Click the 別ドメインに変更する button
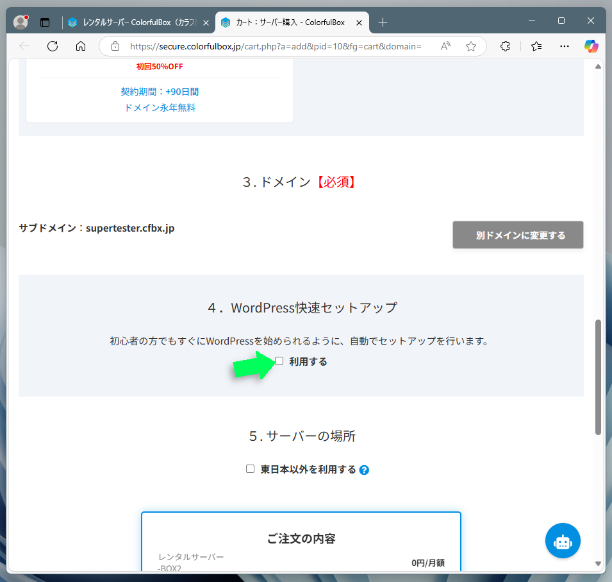 coord(518,235)
